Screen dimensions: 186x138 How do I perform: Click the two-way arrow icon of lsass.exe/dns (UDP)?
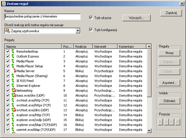(14, 95)
